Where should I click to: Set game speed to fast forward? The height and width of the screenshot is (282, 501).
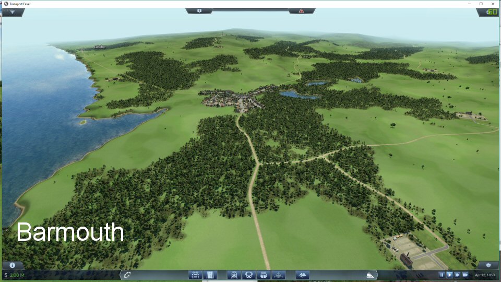tap(457, 275)
